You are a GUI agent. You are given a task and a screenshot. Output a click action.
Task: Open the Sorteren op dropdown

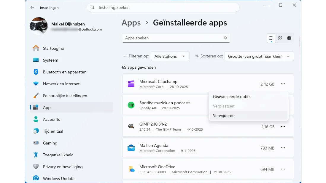pos(259,56)
